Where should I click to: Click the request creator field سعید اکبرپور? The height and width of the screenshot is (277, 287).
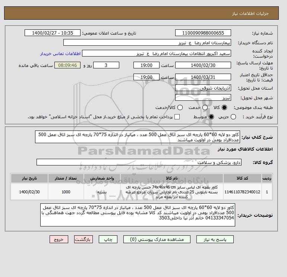coord(157,54)
